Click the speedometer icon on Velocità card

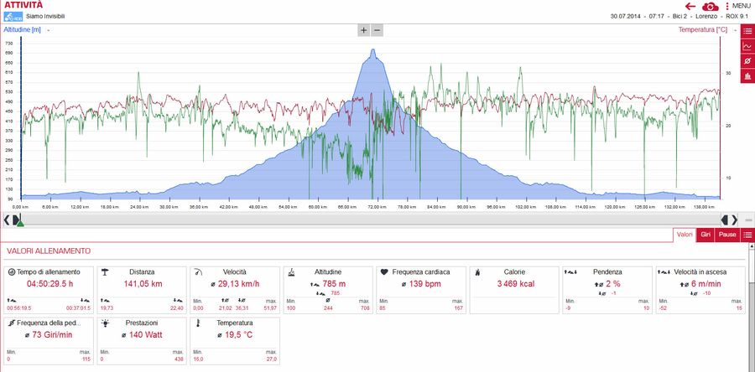click(x=197, y=272)
